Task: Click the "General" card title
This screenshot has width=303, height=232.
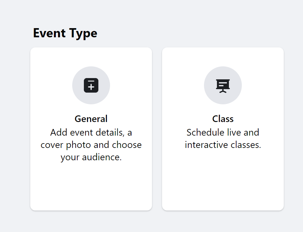Action: pos(91,119)
